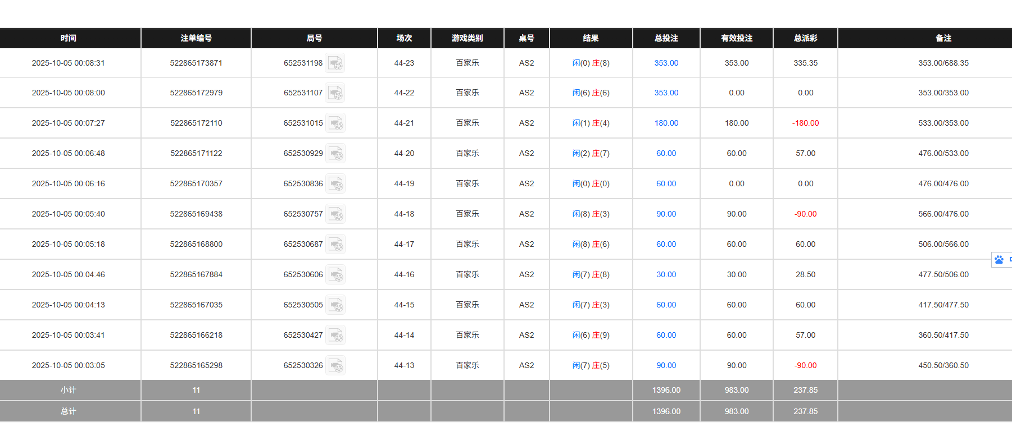Open replay icon for round 652531015
The width and height of the screenshot is (1012, 441).
tap(335, 123)
